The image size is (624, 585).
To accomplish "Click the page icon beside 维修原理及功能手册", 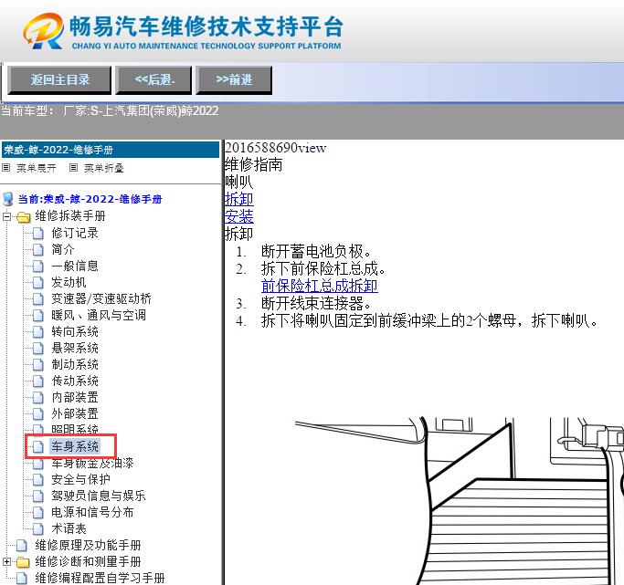I will pos(22,546).
